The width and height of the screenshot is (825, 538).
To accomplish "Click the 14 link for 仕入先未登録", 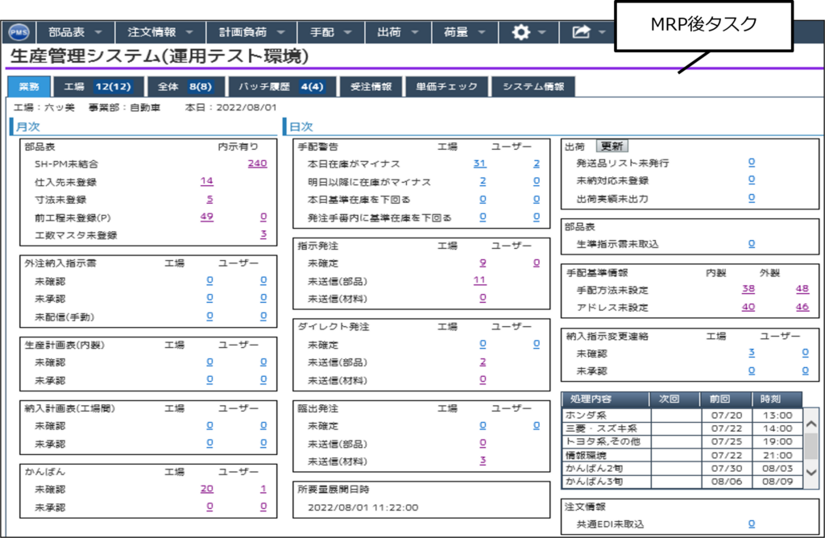I will pos(207,181).
